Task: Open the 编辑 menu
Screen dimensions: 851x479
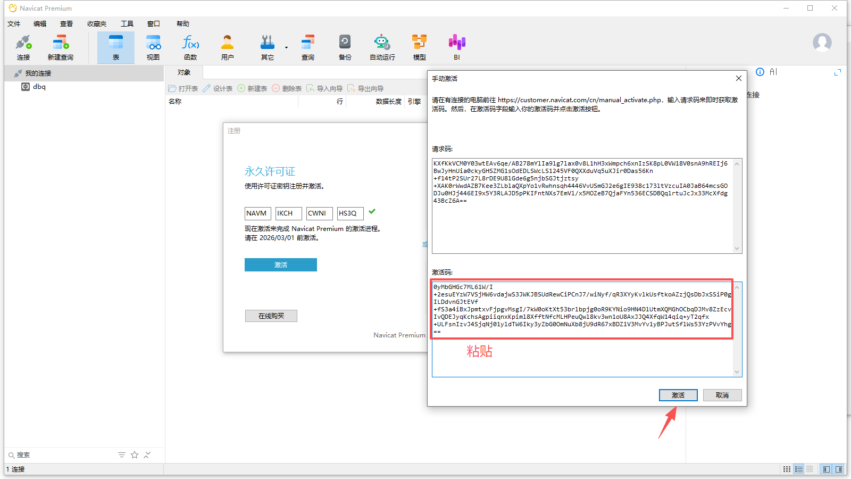Action: [x=40, y=24]
